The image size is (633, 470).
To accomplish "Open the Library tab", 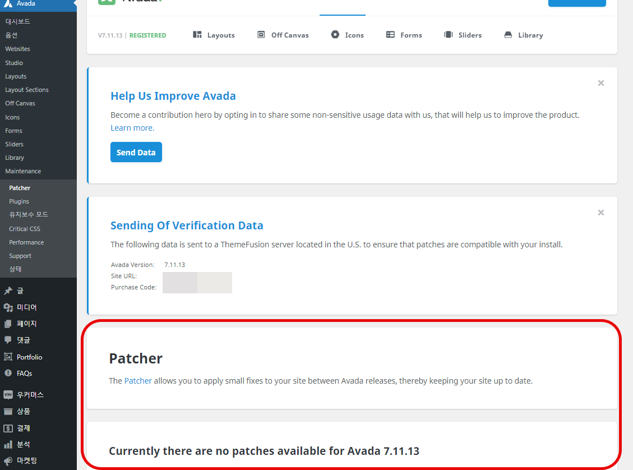I will [x=523, y=35].
